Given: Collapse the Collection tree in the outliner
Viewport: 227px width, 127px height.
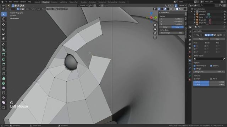Looking at the screenshot, I should [x=192, y=12].
